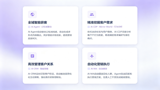Select the 'AI CDP · Mirror World · 行为分析' tag
The width and height of the screenshot is (160, 90).
(x=106, y=27)
